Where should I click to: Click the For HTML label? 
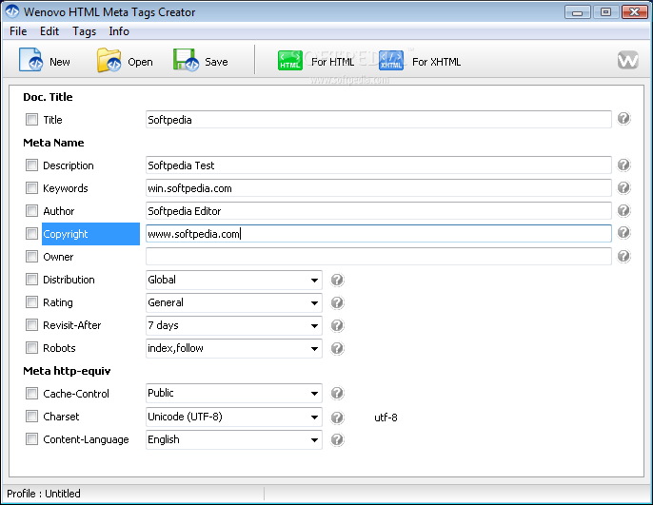coord(333,62)
